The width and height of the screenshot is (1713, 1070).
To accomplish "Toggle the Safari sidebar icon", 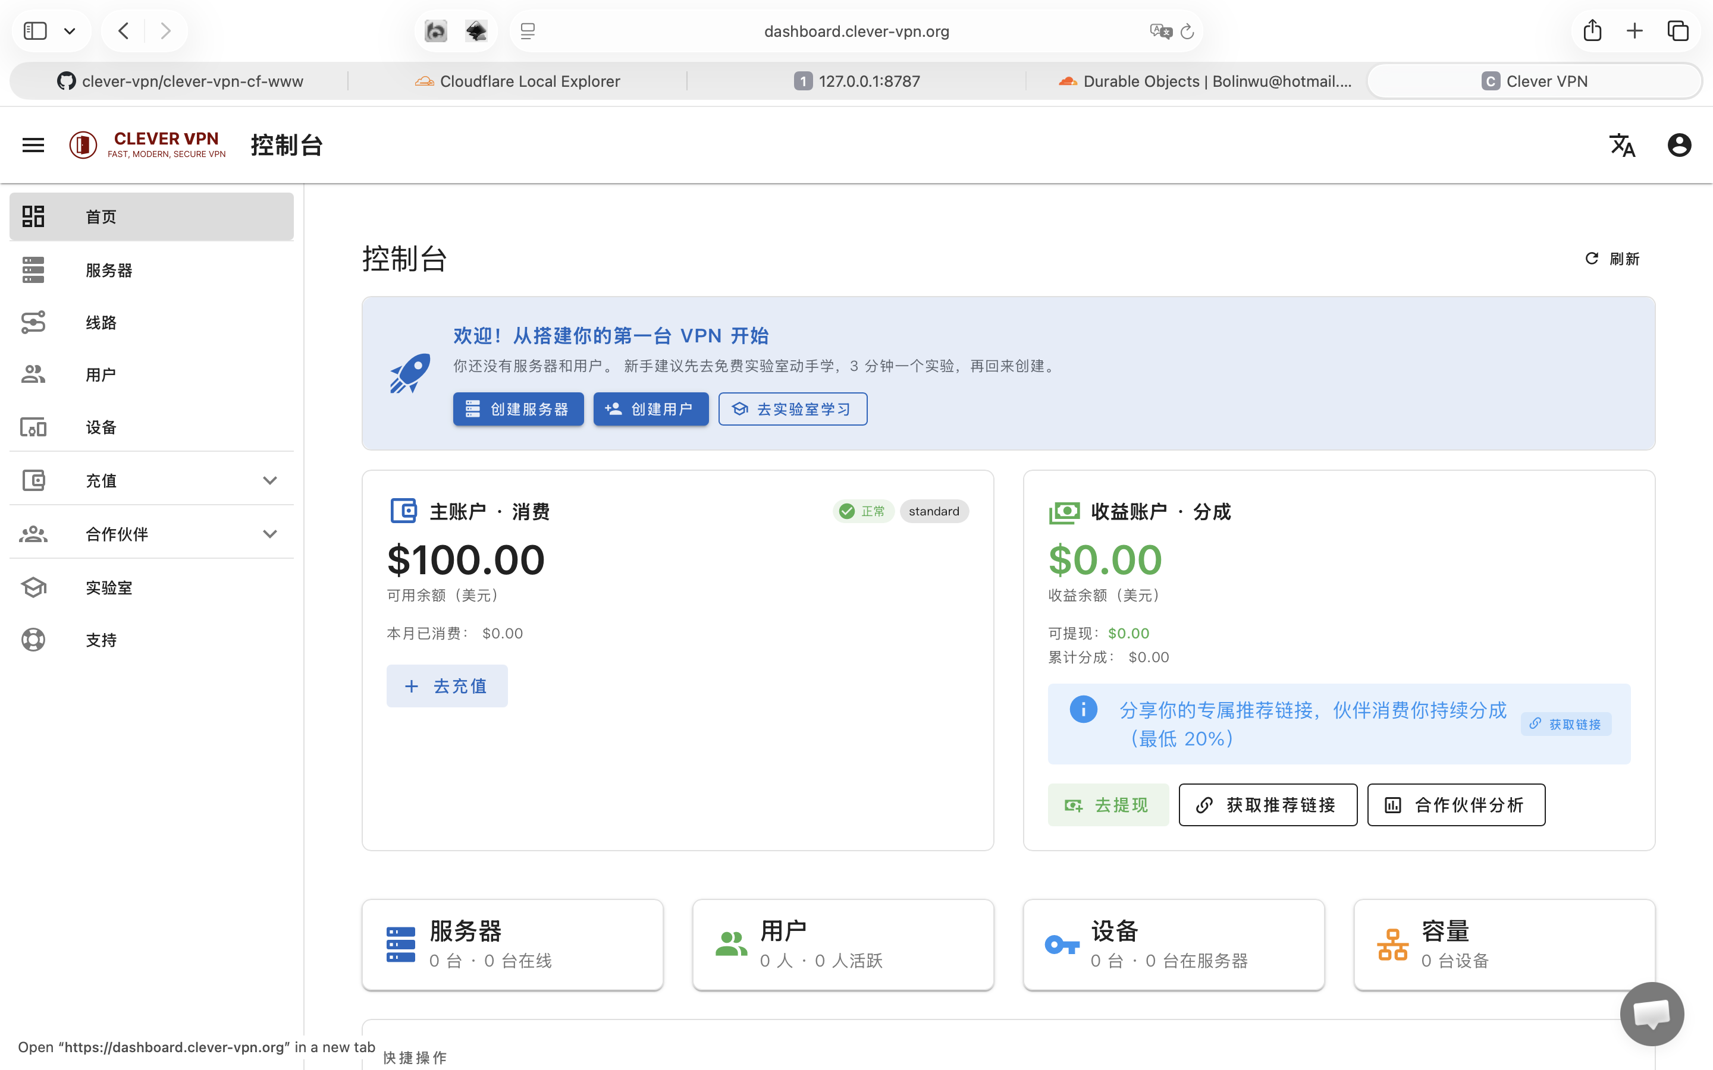I will [34, 30].
